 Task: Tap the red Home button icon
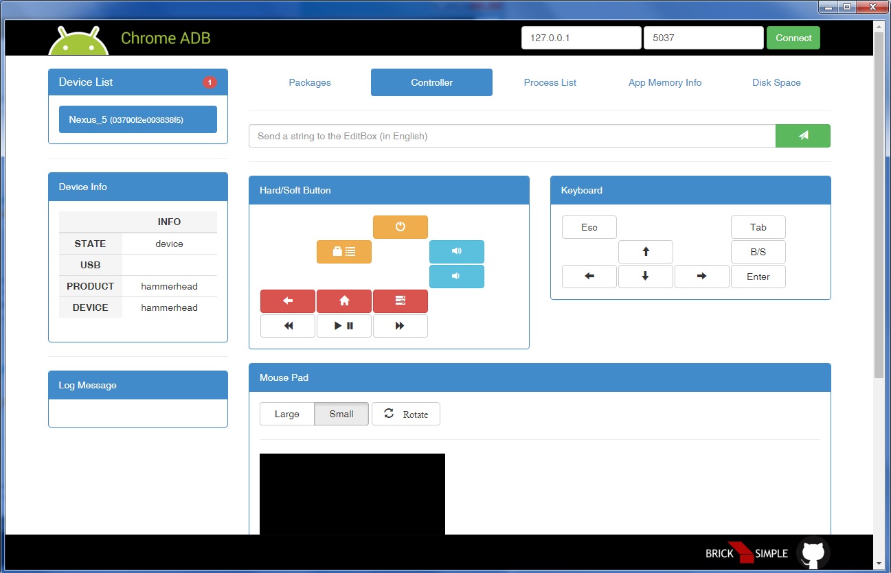pos(344,301)
